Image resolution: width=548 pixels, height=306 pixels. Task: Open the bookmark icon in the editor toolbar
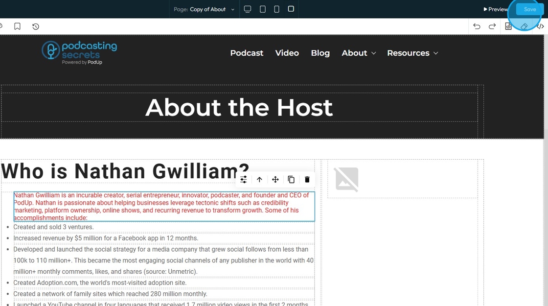tap(17, 26)
